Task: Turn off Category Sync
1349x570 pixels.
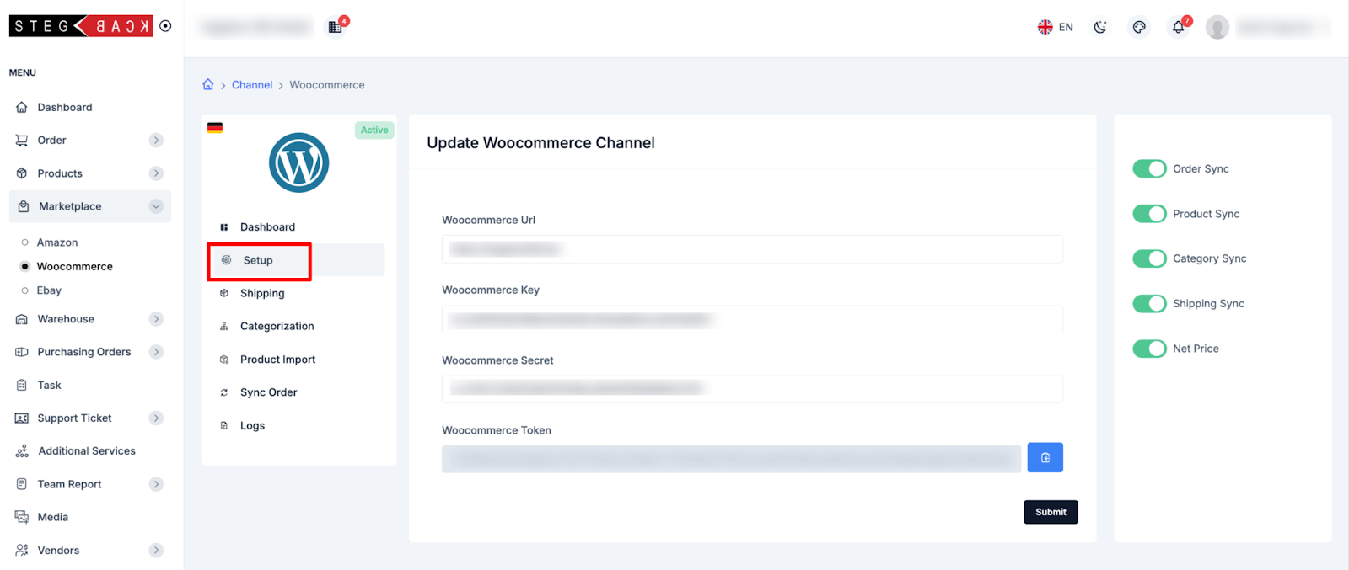Action: (1149, 258)
